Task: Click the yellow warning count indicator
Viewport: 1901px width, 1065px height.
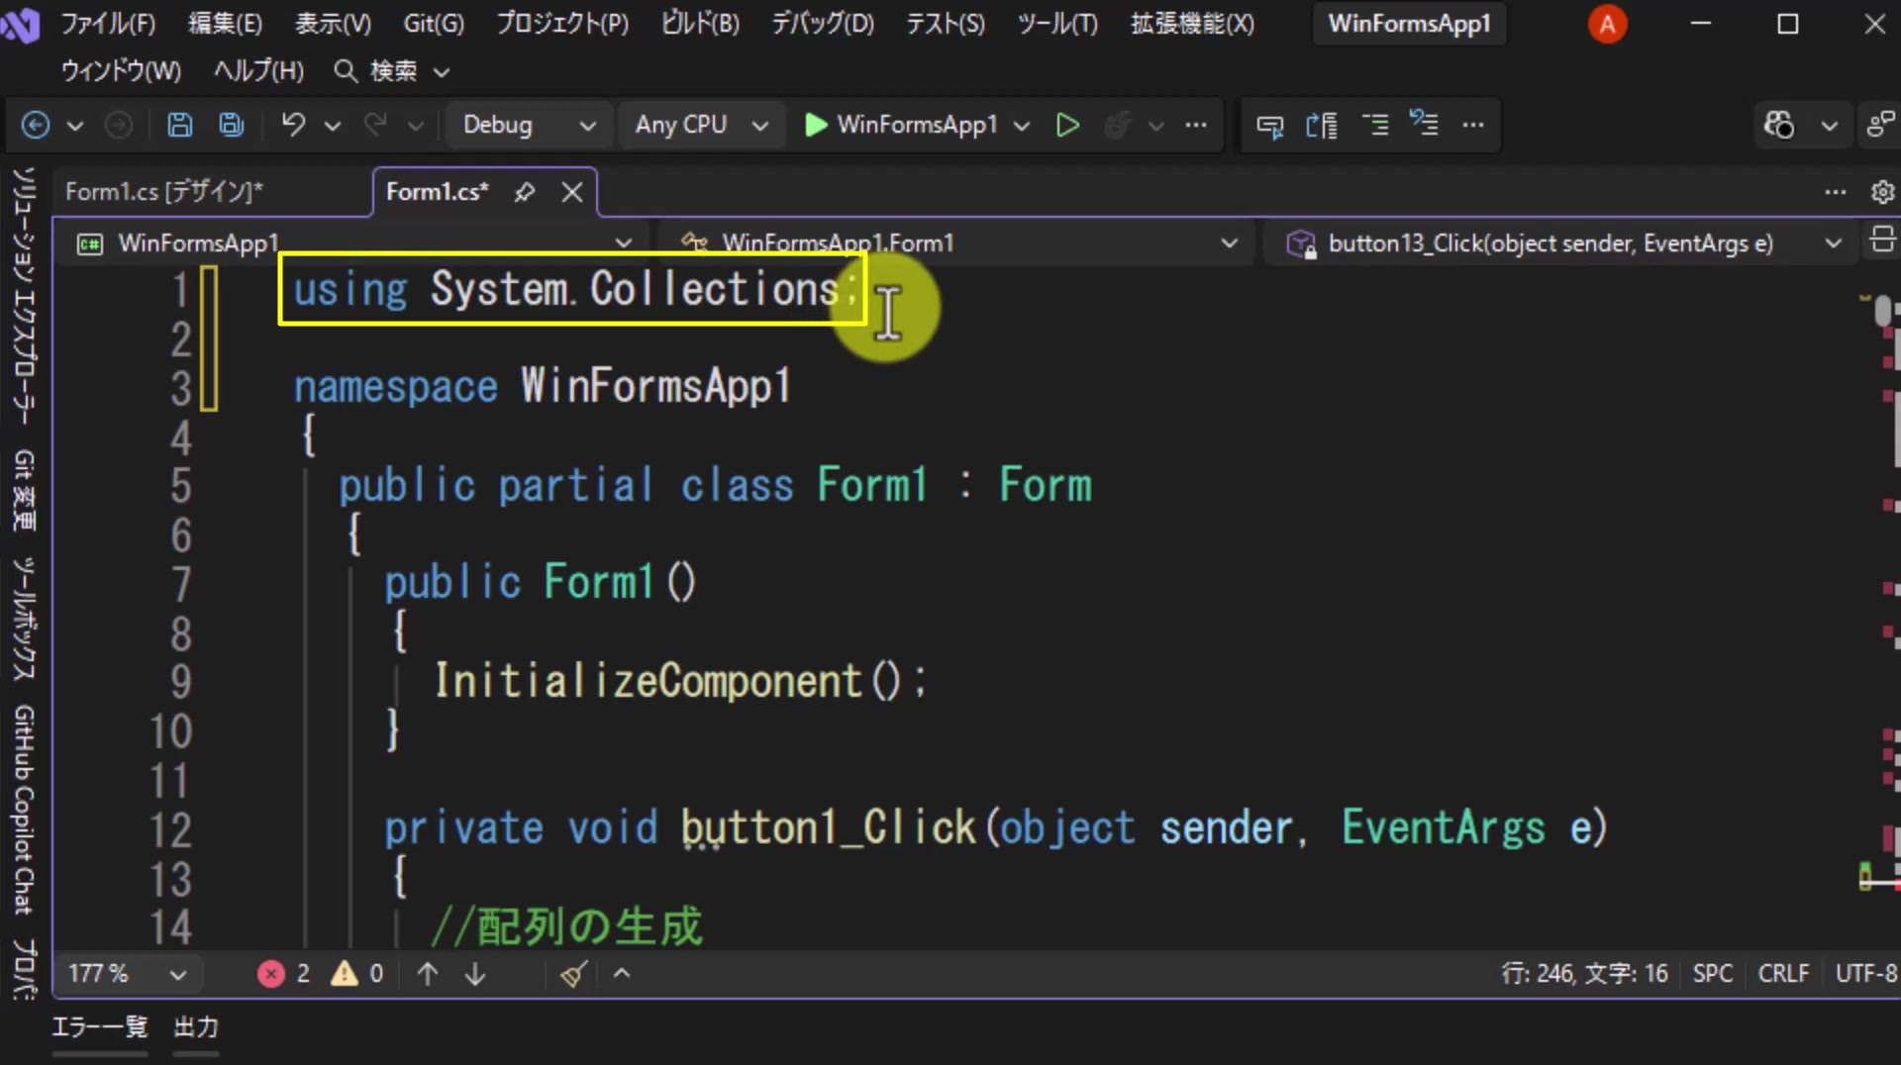Action: point(356,974)
